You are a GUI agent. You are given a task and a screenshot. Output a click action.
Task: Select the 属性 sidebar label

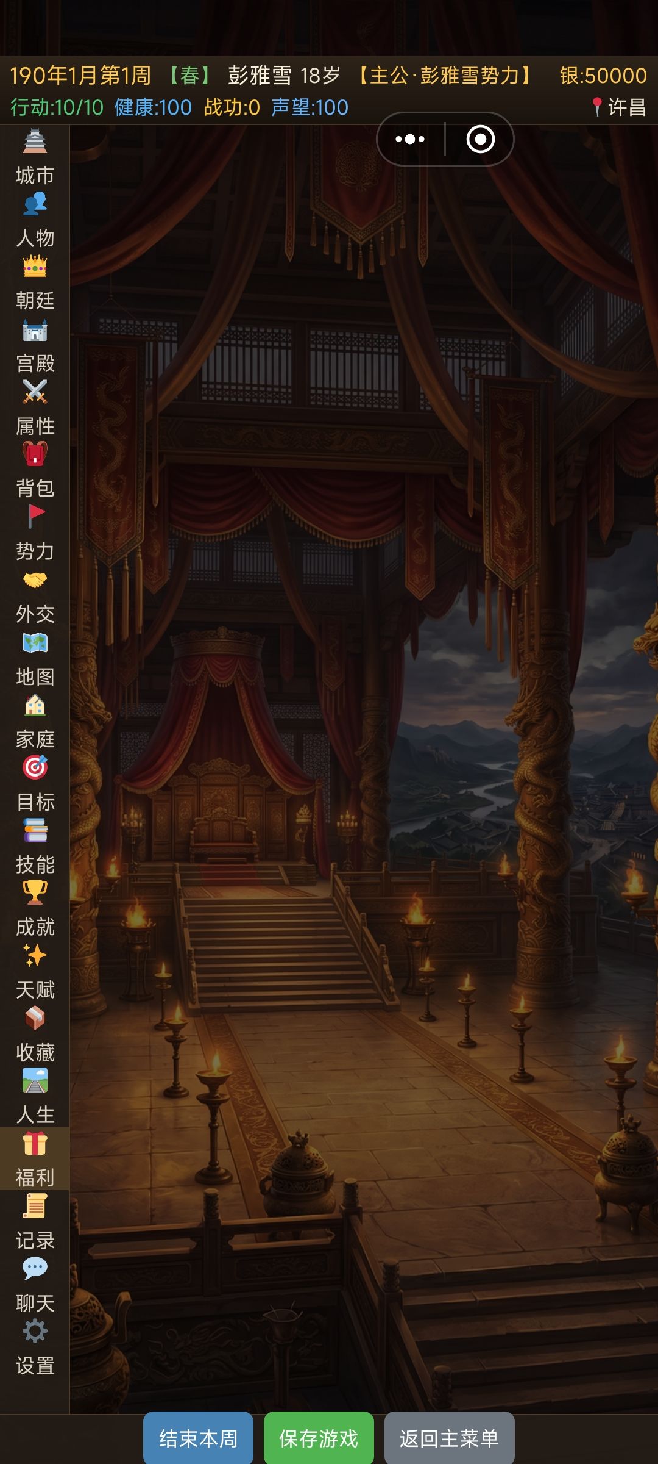point(35,426)
